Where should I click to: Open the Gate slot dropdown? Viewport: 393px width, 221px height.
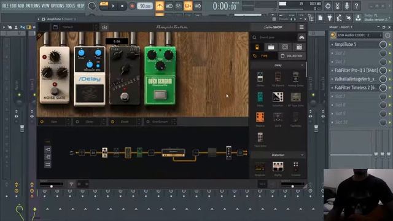click(x=68, y=122)
